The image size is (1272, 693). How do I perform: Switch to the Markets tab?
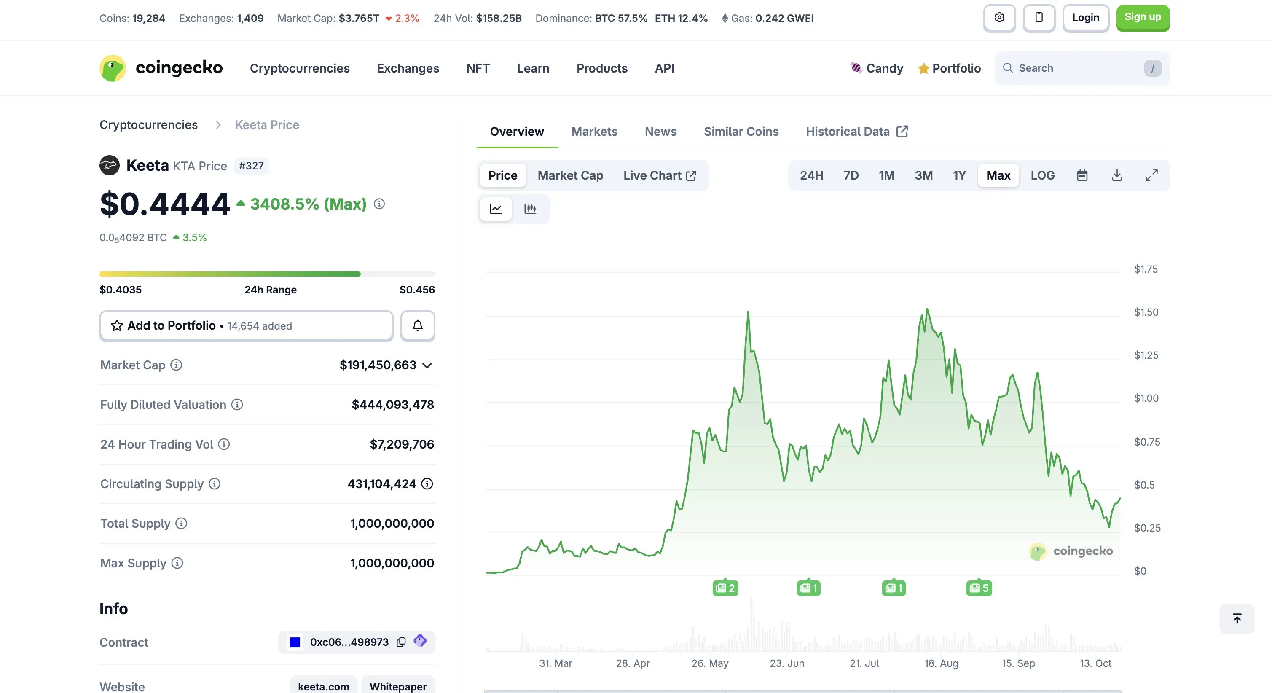[594, 132]
